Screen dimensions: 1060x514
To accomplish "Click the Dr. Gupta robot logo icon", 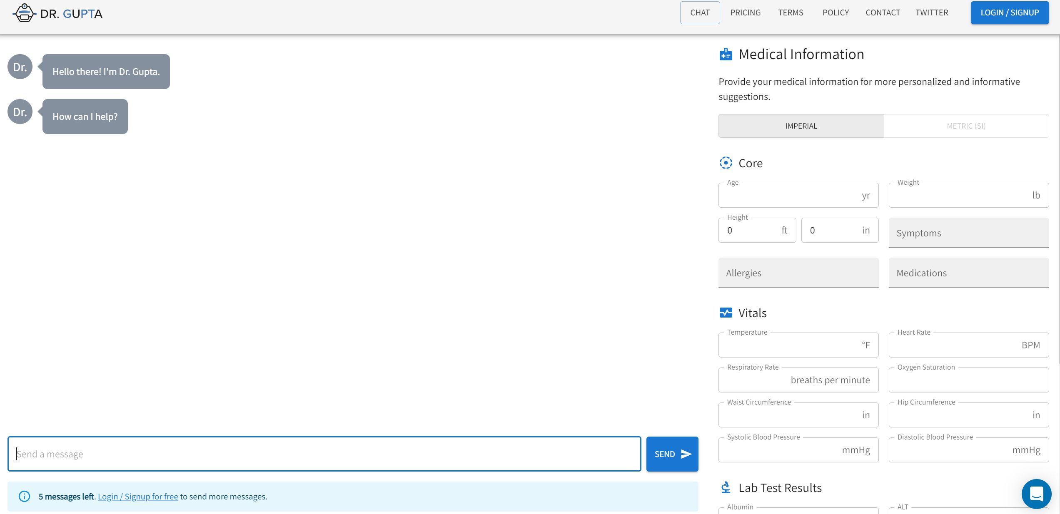I will [24, 13].
